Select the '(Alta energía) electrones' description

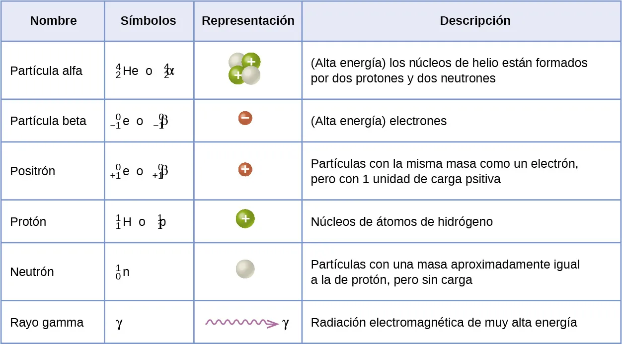(379, 121)
